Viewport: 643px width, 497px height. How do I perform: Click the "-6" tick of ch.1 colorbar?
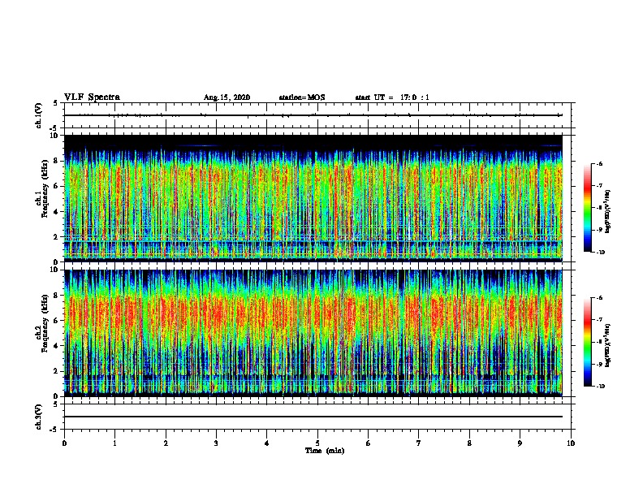pyautogui.click(x=599, y=163)
